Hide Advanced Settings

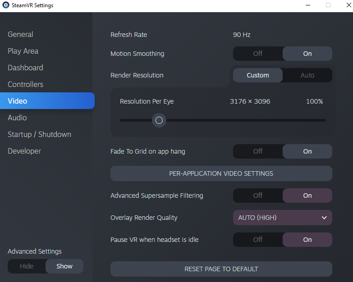tap(27, 266)
